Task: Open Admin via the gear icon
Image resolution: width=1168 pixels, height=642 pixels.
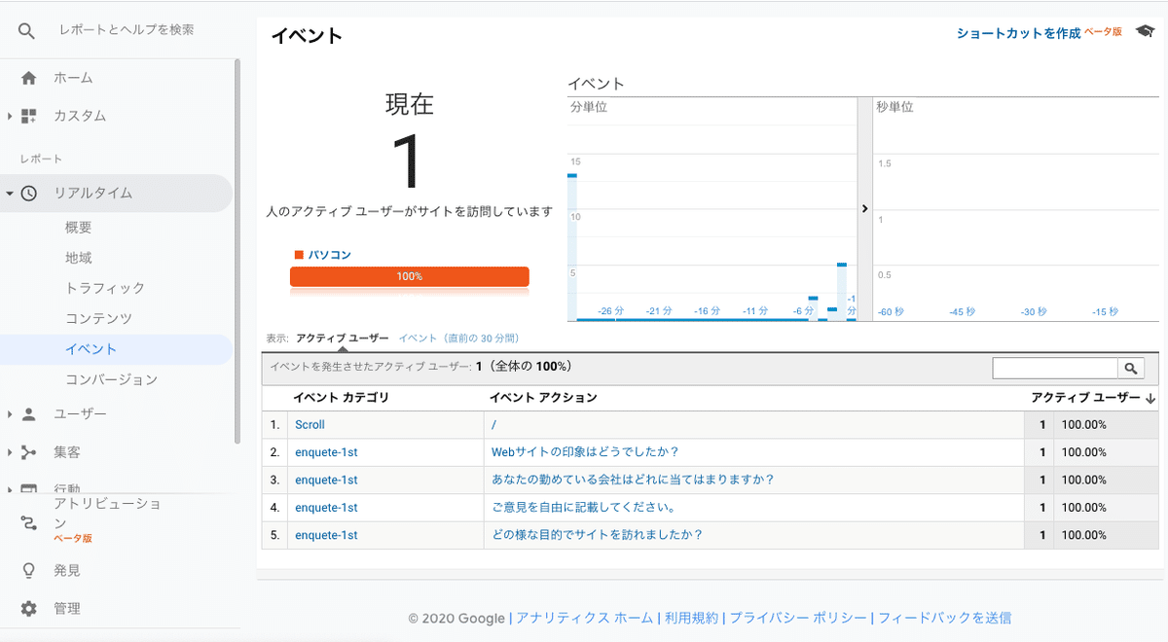Action: click(28, 609)
